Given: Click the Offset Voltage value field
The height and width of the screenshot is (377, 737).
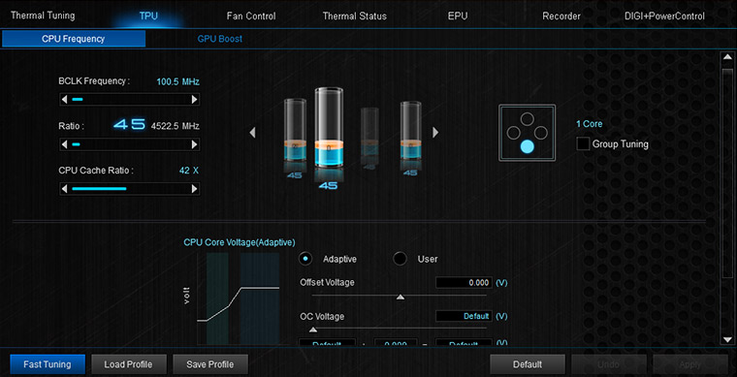Looking at the screenshot, I should point(464,283).
